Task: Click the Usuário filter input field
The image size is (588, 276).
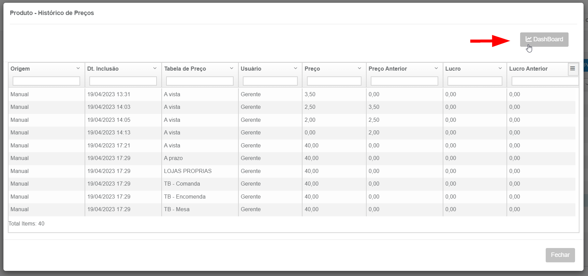Action: [x=270, y=81]
